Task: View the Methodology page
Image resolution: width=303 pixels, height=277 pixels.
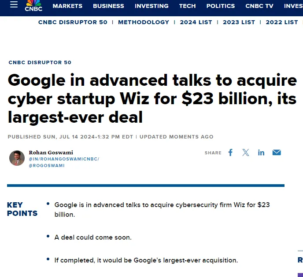Action: coord(144,22)
